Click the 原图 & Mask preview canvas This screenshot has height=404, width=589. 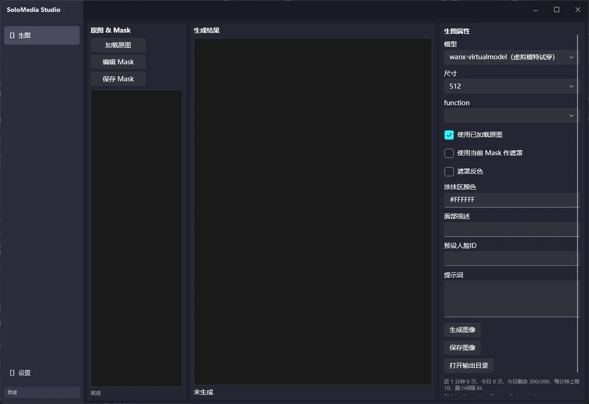(137, 238)
